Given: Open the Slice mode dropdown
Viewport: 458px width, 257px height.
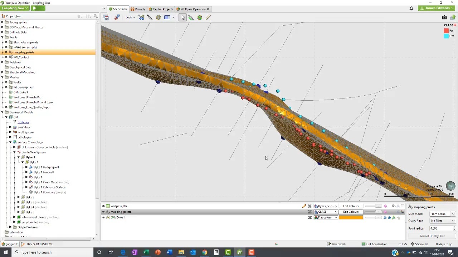Looking at the screenshot, I should [x=442, y=214].
